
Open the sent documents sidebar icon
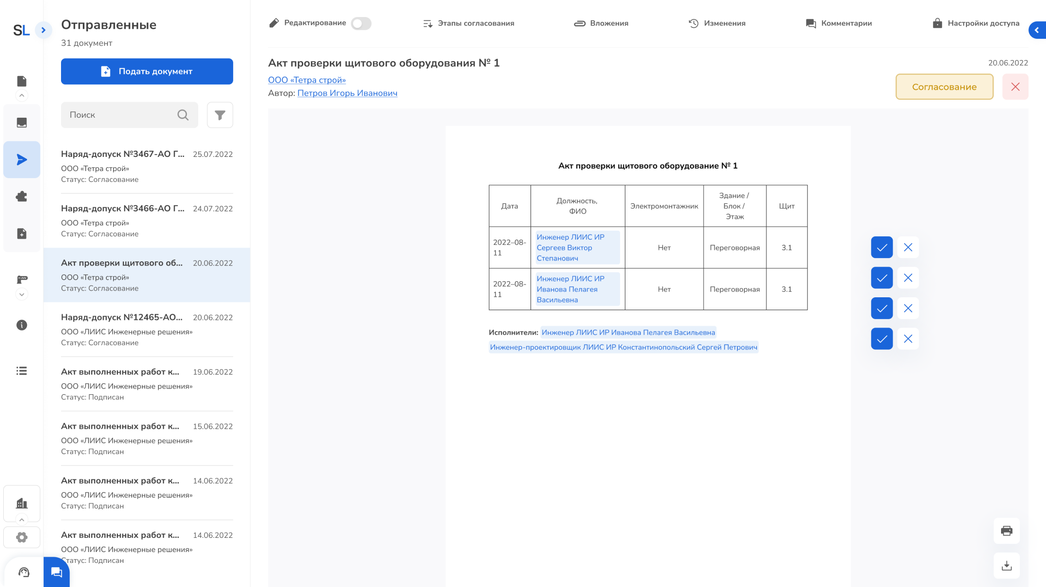[22, 160]
